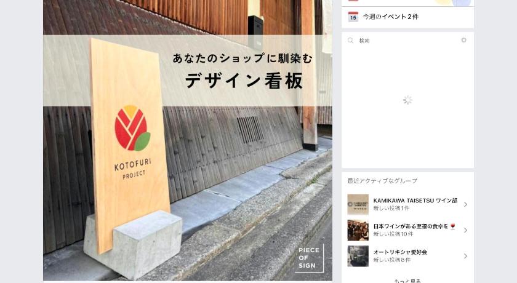Image resolution: width=517 pixels, height=283 pixels.
Task: Open the KAMIKAWA TAISETSU ワイン部 group thumbnail
Action: 358,204
